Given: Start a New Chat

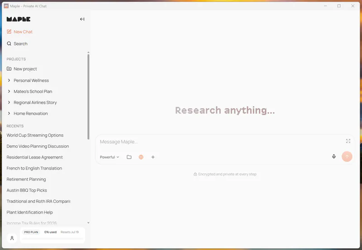Looking at the screenshot, I should coord(23,32).
